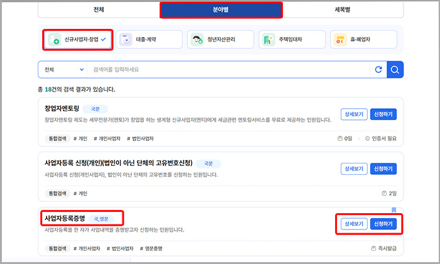
Task: Click the 사업자등록 신청(개인) title
Action: click(x=118, y=163)
